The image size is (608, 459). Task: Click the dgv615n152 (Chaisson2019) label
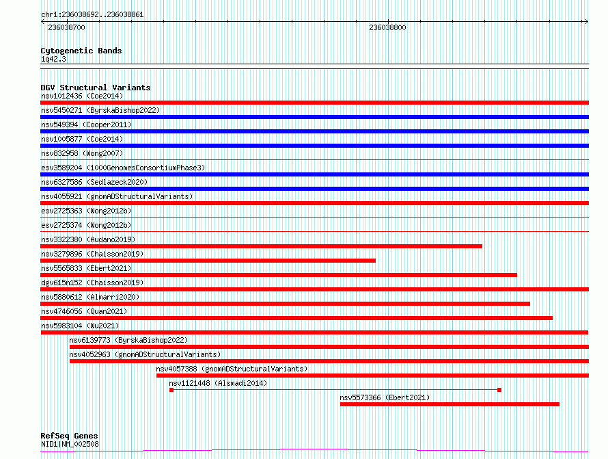tap(92, 283)
